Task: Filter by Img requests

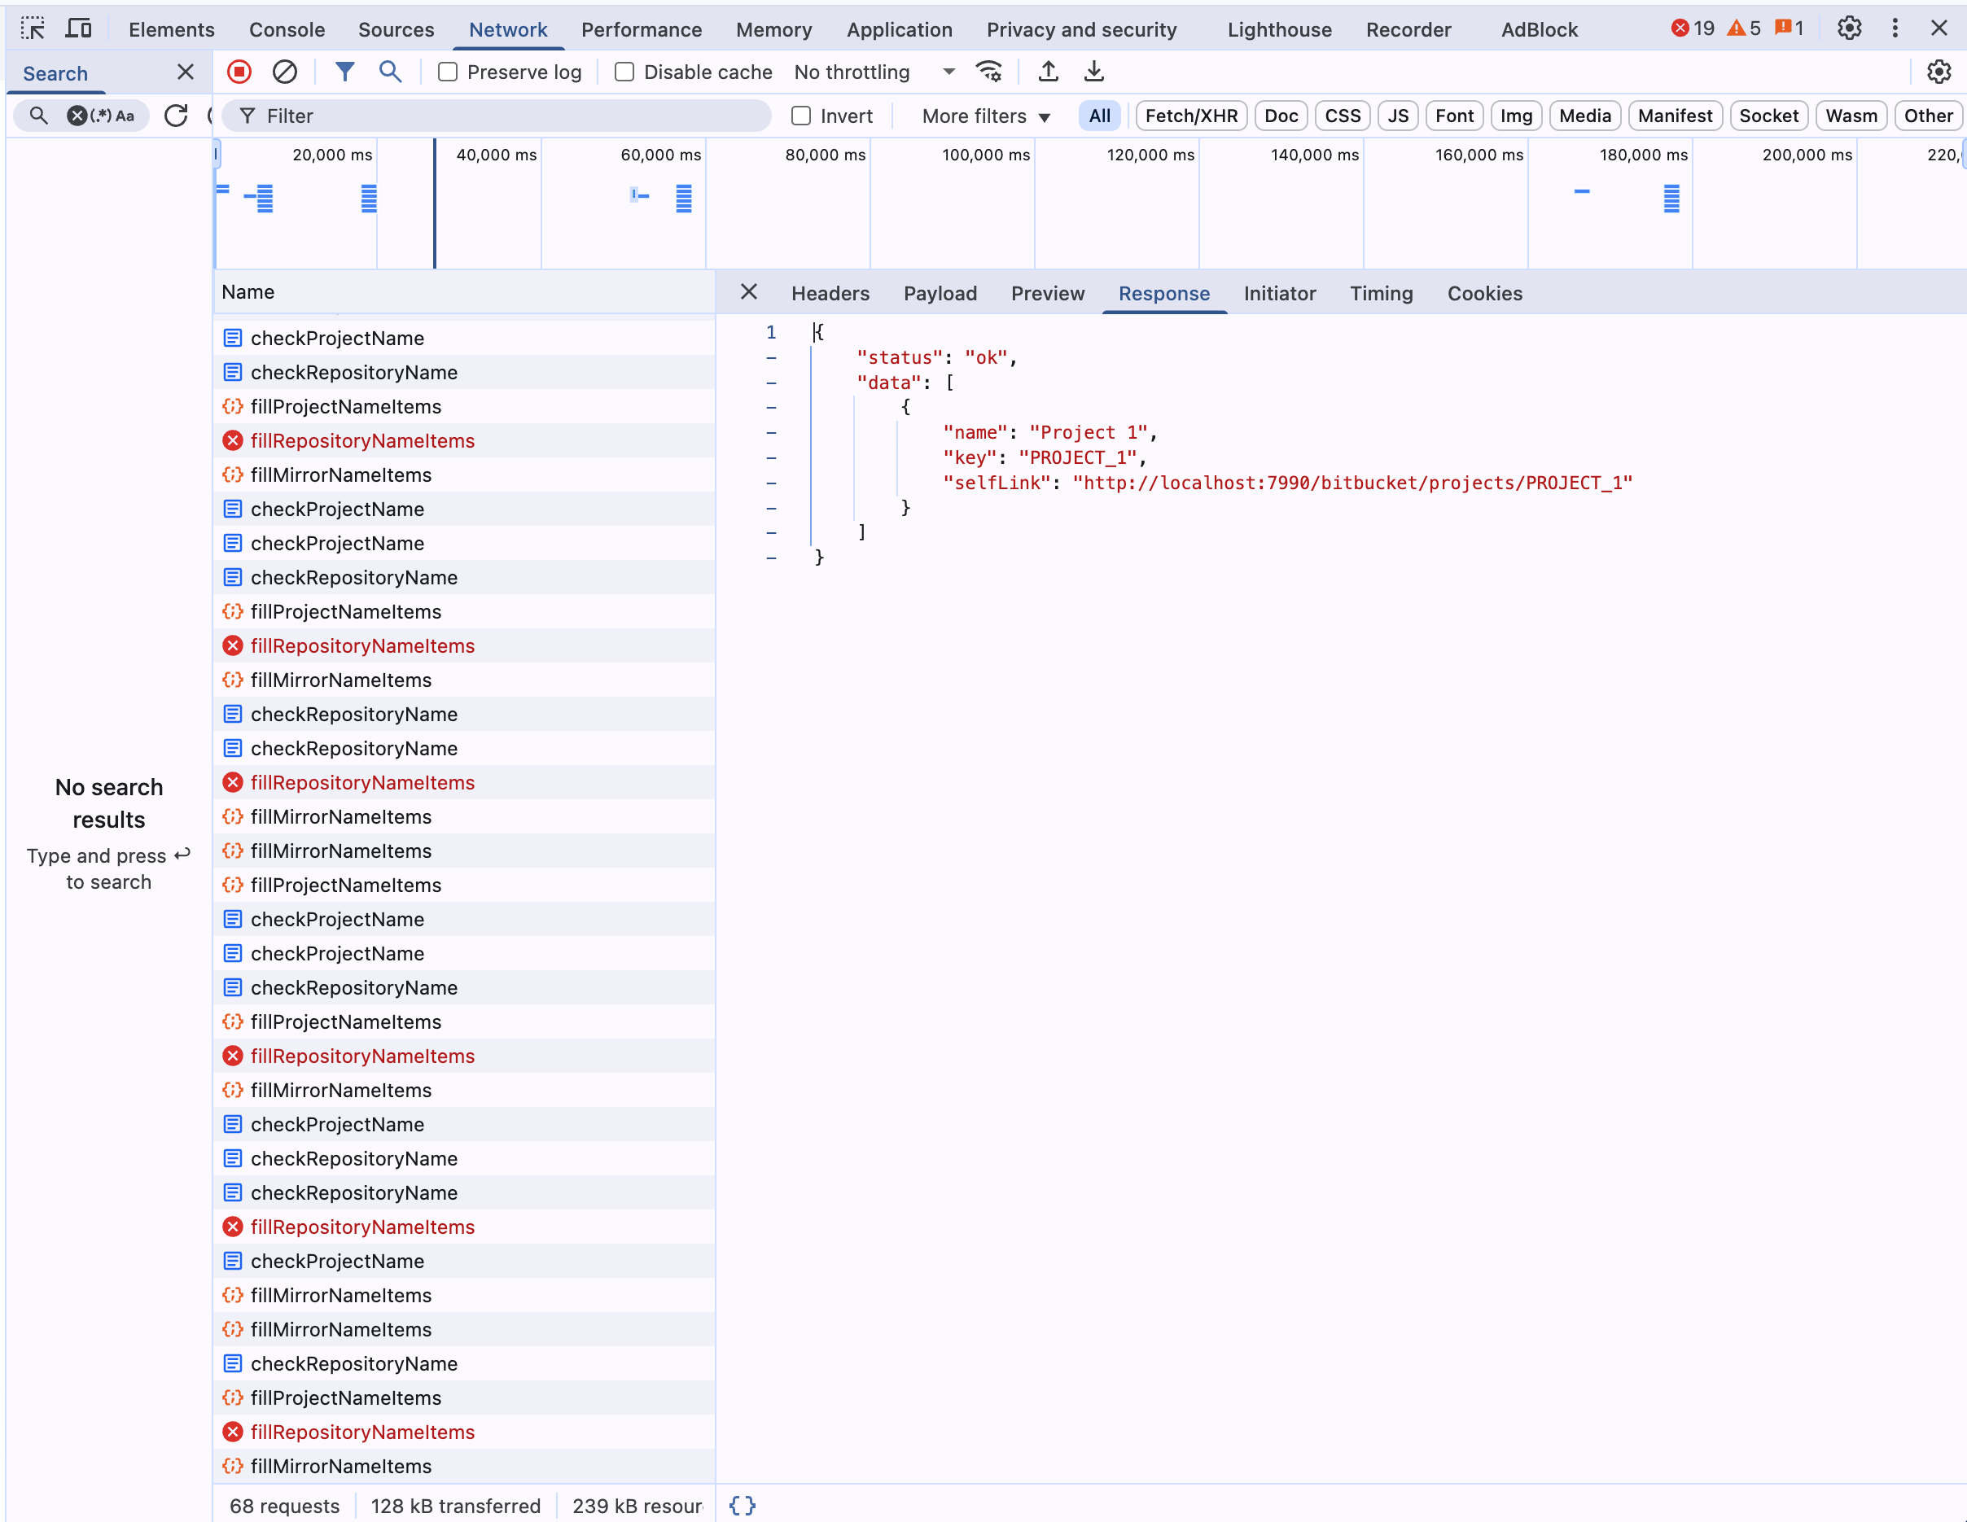Action: click(1516, 116)
